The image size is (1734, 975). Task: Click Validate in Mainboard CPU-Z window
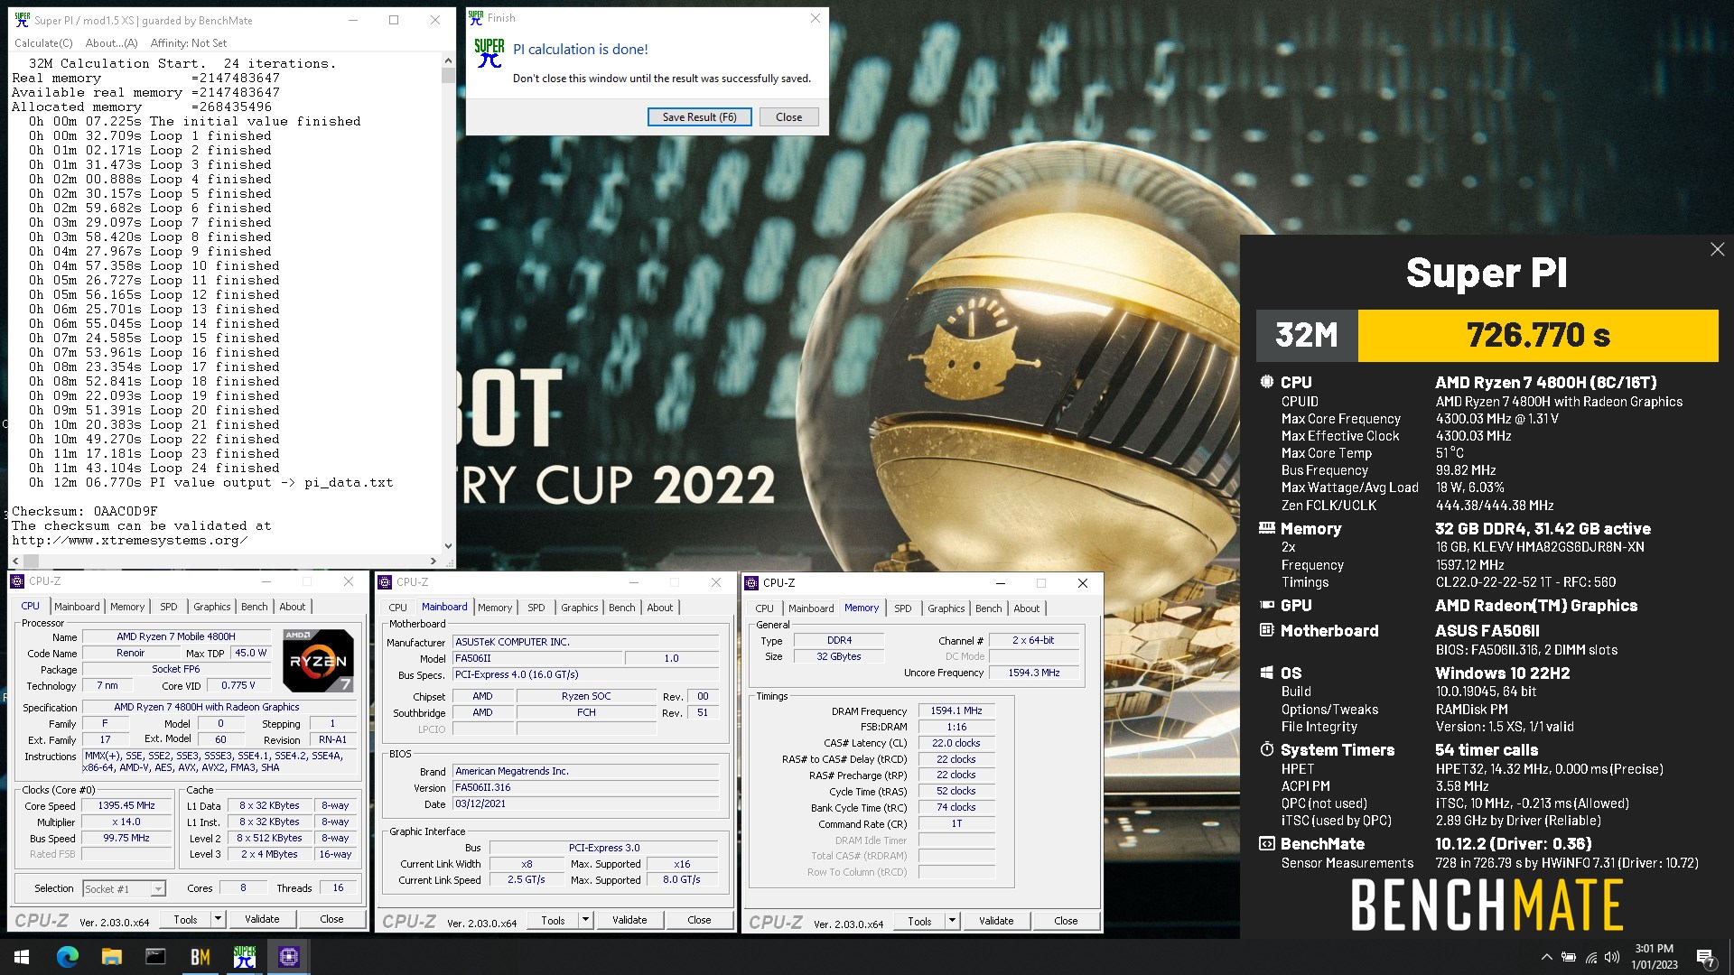(629, 920)
